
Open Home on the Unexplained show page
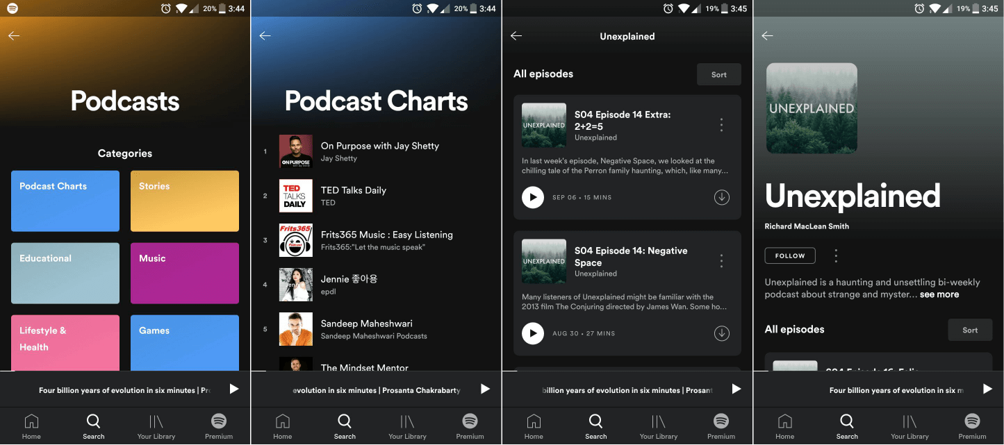pyautogui.click(x=784, y=426)
